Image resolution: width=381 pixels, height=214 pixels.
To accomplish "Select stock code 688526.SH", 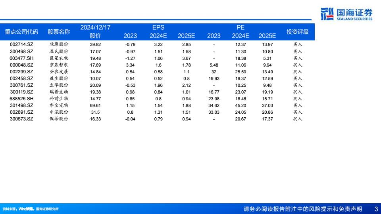I will point(21,99).
